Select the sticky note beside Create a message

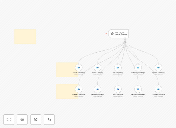(65, 91)
